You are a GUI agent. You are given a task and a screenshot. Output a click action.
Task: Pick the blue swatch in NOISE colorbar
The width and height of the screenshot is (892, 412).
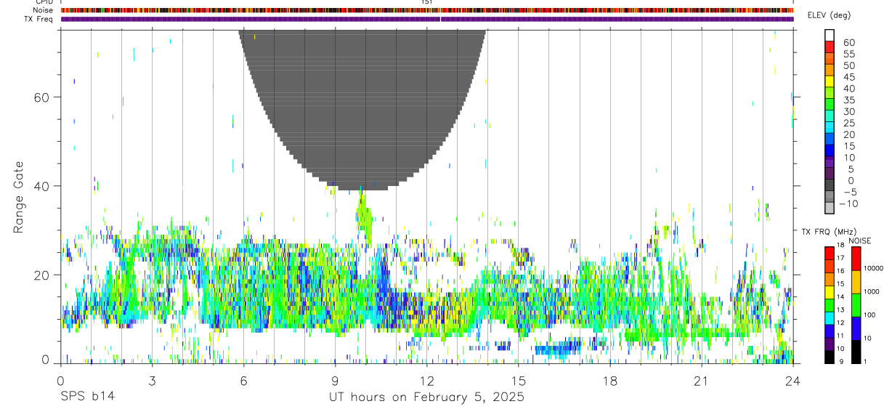tap(856, 328)
